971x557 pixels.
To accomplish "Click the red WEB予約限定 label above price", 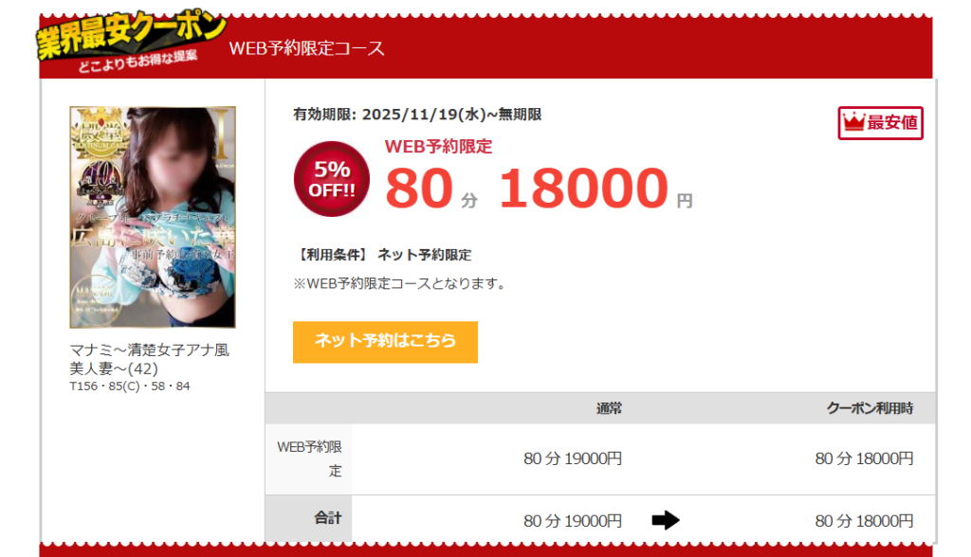I will [438, 147].
